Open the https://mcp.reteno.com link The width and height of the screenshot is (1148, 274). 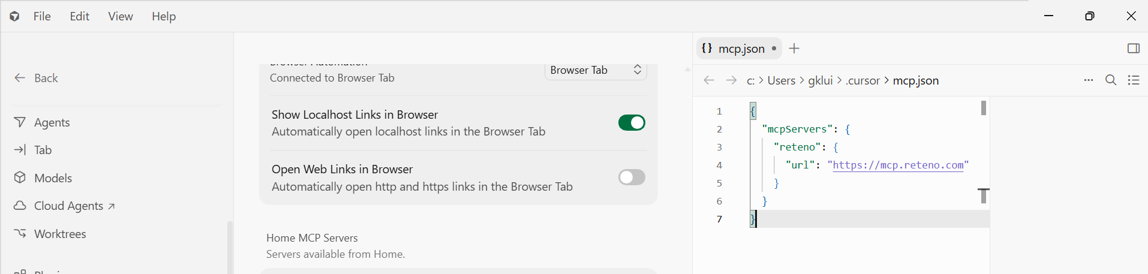coord(898,165)
